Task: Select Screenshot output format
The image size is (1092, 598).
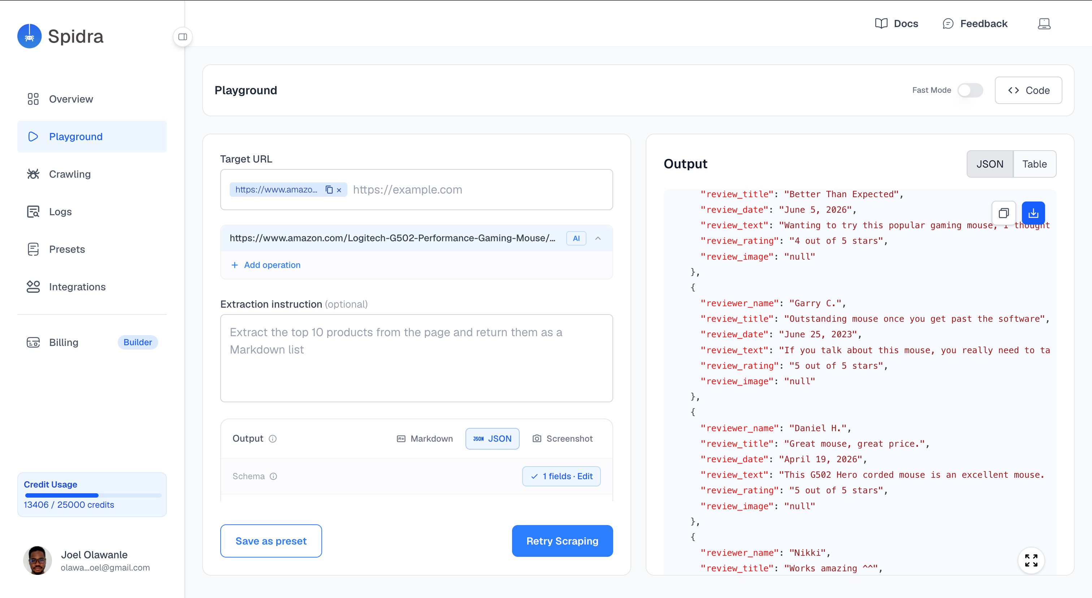Action: coord(563,439)
